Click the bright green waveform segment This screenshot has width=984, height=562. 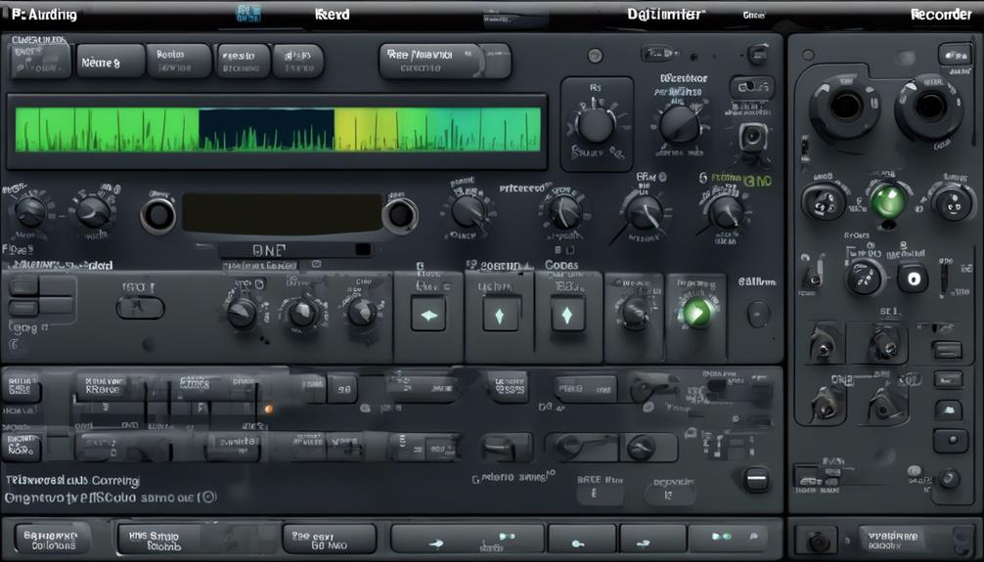(108, 129)
